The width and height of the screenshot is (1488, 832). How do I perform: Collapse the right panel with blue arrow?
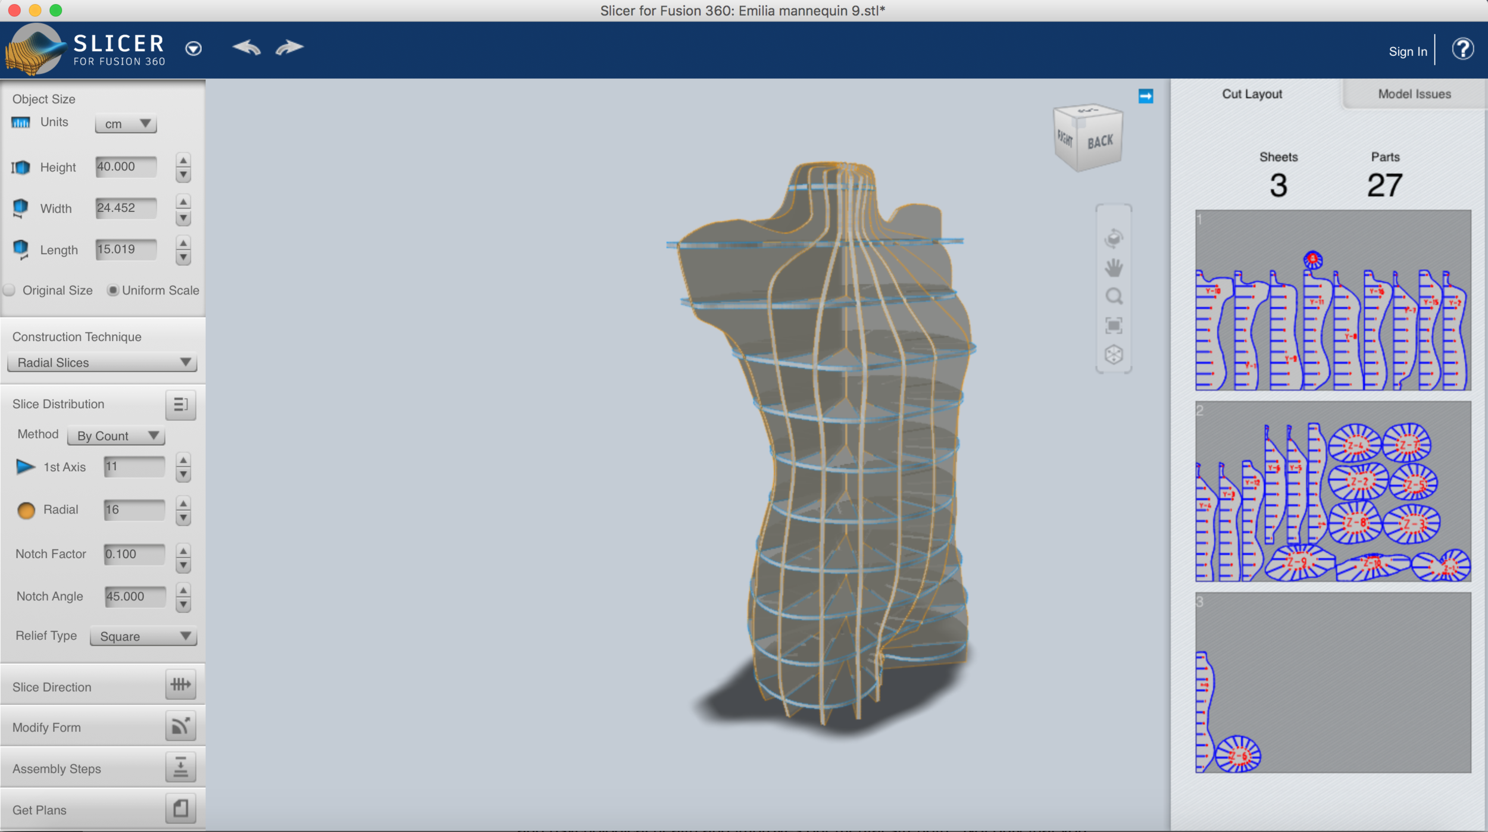pyautogui.click(x=1146, y=96)
